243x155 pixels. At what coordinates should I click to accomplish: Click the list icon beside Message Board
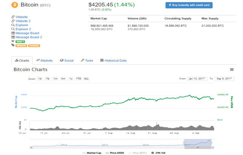coord(13,33)
